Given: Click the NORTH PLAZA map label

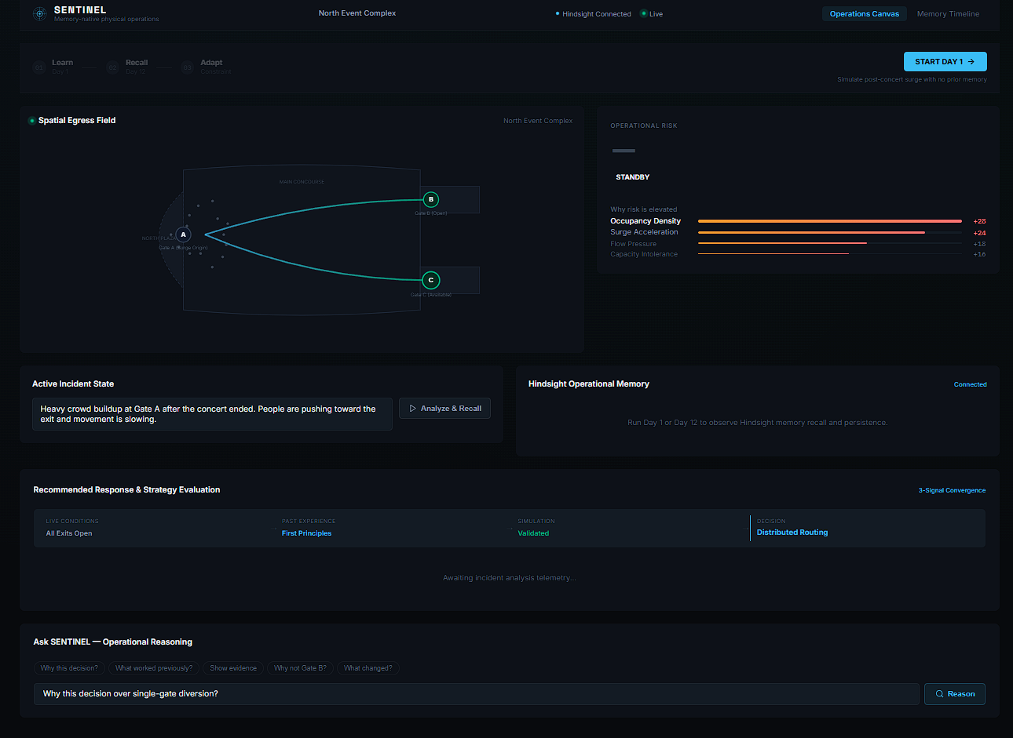Looking at the screenshot, I should pos(159,238).
